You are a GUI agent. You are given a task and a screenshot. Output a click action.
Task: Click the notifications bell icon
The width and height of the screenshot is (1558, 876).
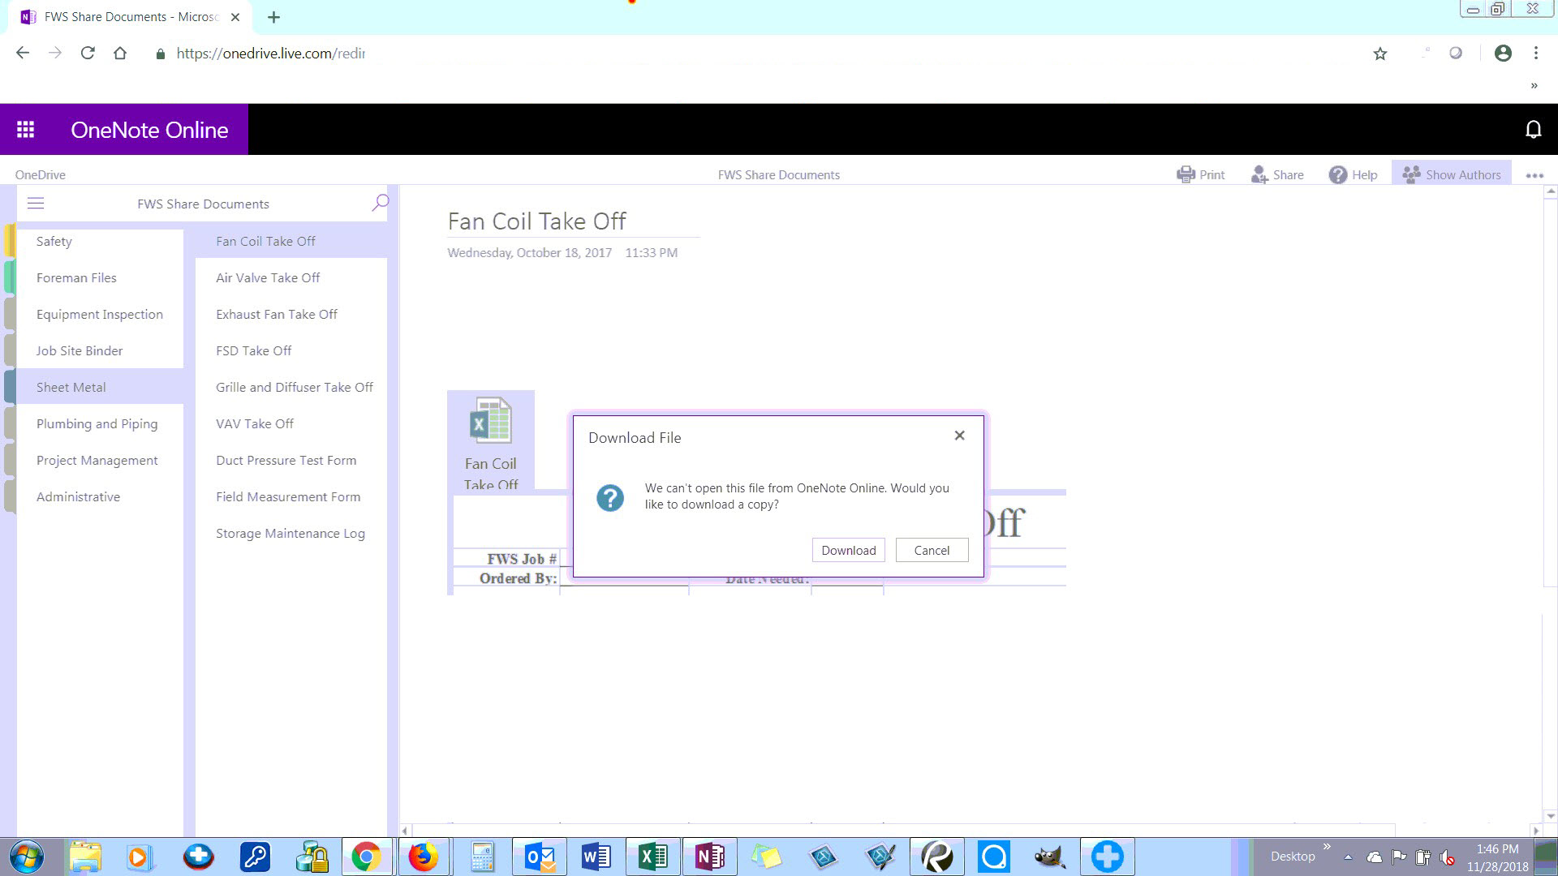(x=1533, y=130)
